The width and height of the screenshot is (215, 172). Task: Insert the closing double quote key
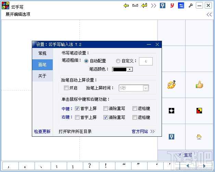coord(139,166)
